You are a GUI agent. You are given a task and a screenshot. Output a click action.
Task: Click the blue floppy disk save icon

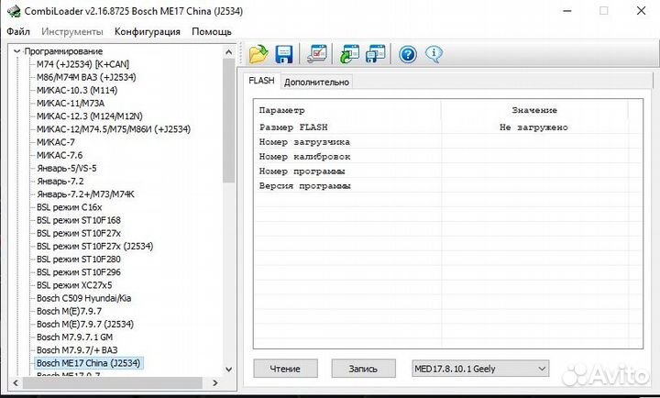[283, 53]
